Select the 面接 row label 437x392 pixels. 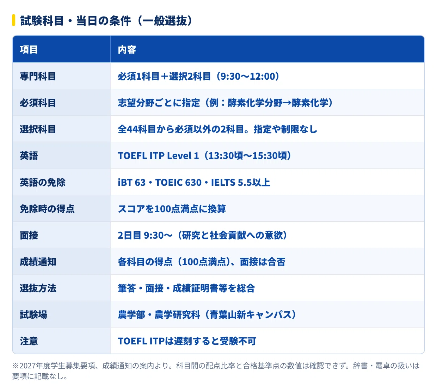(x=29, y=235)
